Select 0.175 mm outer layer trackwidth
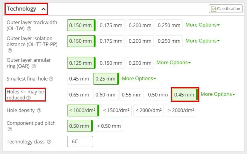The image size is (247, 154). click(111, 25)
